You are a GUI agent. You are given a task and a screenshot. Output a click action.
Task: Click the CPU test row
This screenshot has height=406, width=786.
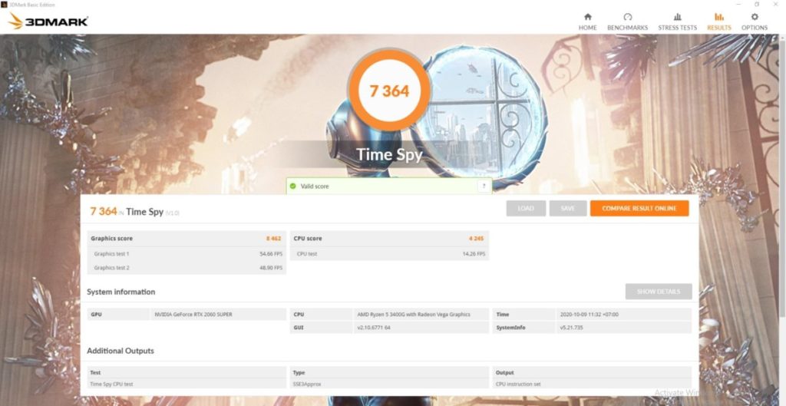pos(389,253)
